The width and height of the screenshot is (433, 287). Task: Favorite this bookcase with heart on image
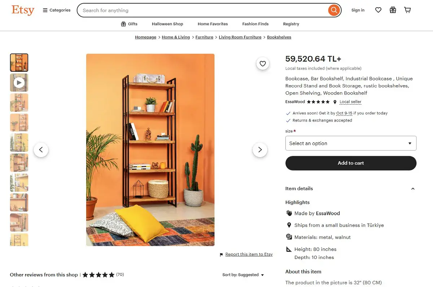point(263,63)
